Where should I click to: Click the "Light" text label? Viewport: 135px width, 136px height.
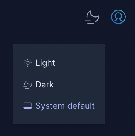coord(45,63)
